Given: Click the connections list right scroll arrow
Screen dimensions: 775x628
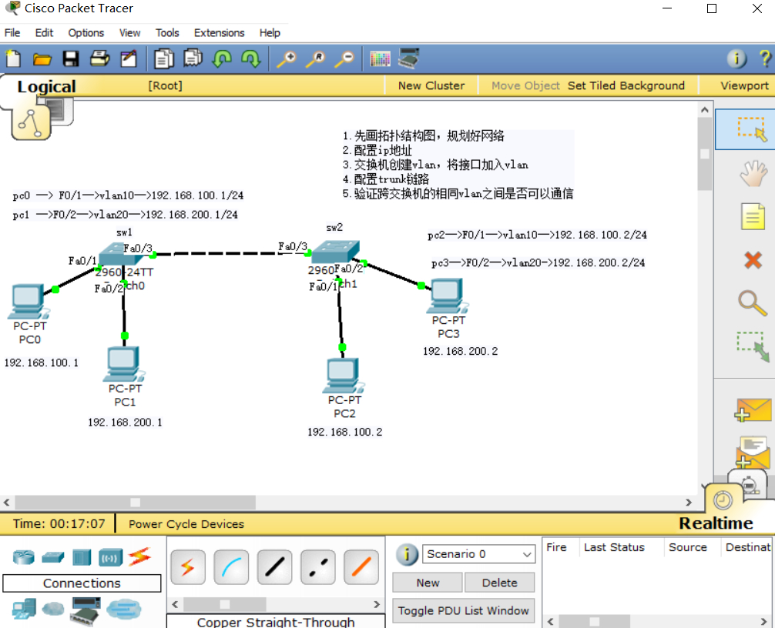Looking at the screenshot, I should (x=377, y=604).
